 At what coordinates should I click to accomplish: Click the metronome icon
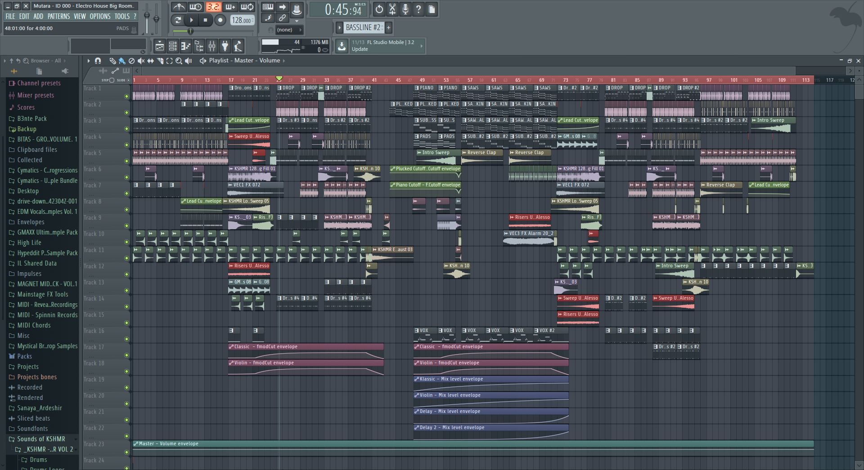point(179,7)
